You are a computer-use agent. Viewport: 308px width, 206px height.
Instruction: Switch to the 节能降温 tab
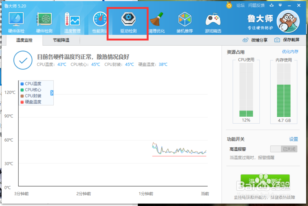(x=61, y=40)
